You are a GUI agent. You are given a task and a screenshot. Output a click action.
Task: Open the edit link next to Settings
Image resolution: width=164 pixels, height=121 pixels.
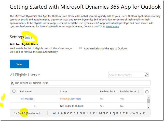[28, 38]
